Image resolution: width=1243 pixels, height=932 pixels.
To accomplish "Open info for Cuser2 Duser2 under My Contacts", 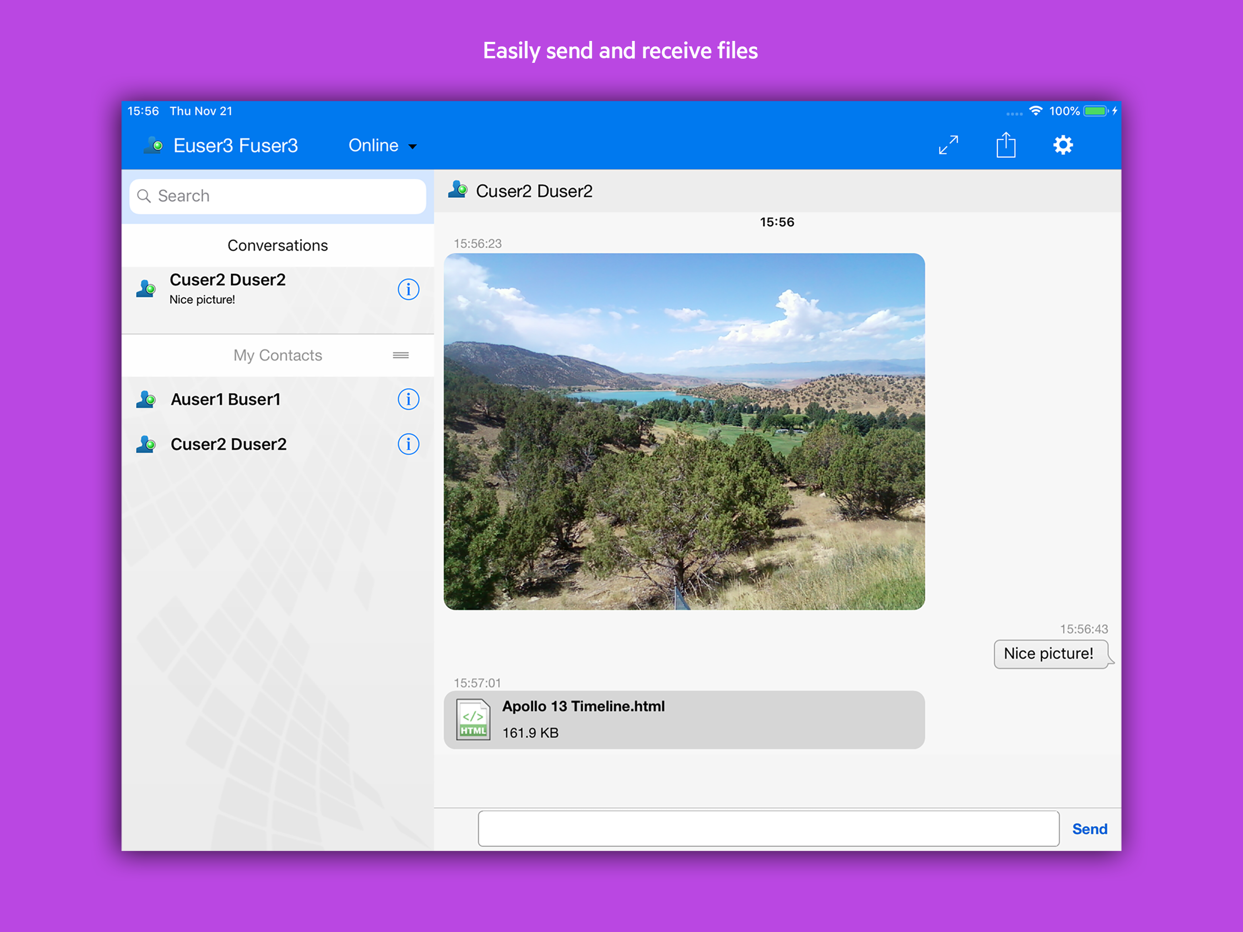I will pyautogui.click(x=408, y=444).
